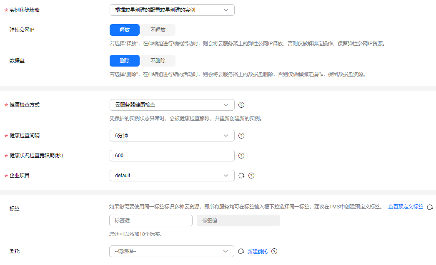Open the 健康检查间隔 5分钟 dropdown
The height and width of the screenshot is (265, 436).
172,136
